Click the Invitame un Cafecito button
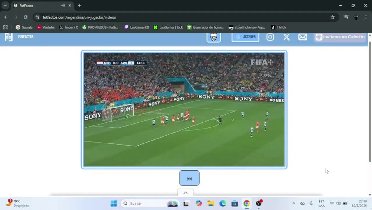 340,37
